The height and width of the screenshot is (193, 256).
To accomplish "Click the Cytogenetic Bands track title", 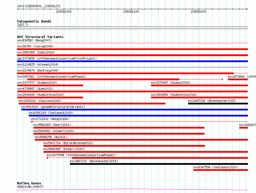I will (34, 21).
